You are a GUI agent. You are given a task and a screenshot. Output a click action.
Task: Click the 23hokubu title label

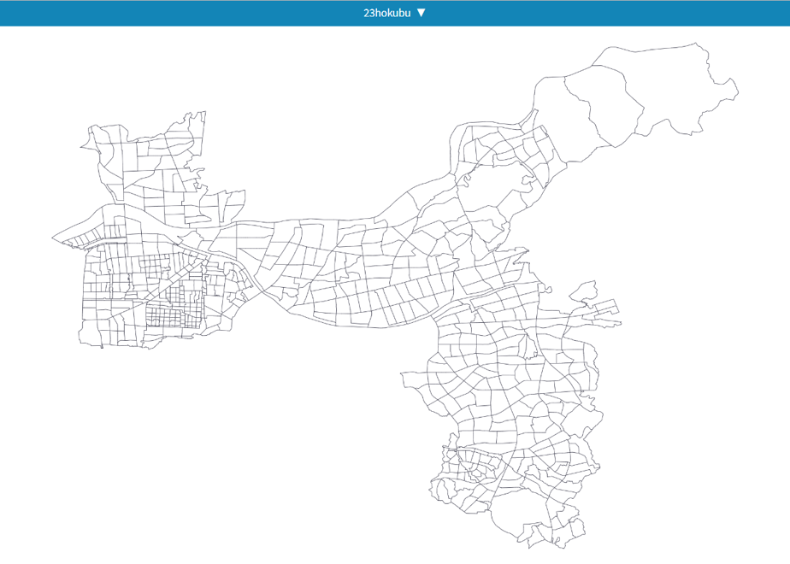coord(387,13)
